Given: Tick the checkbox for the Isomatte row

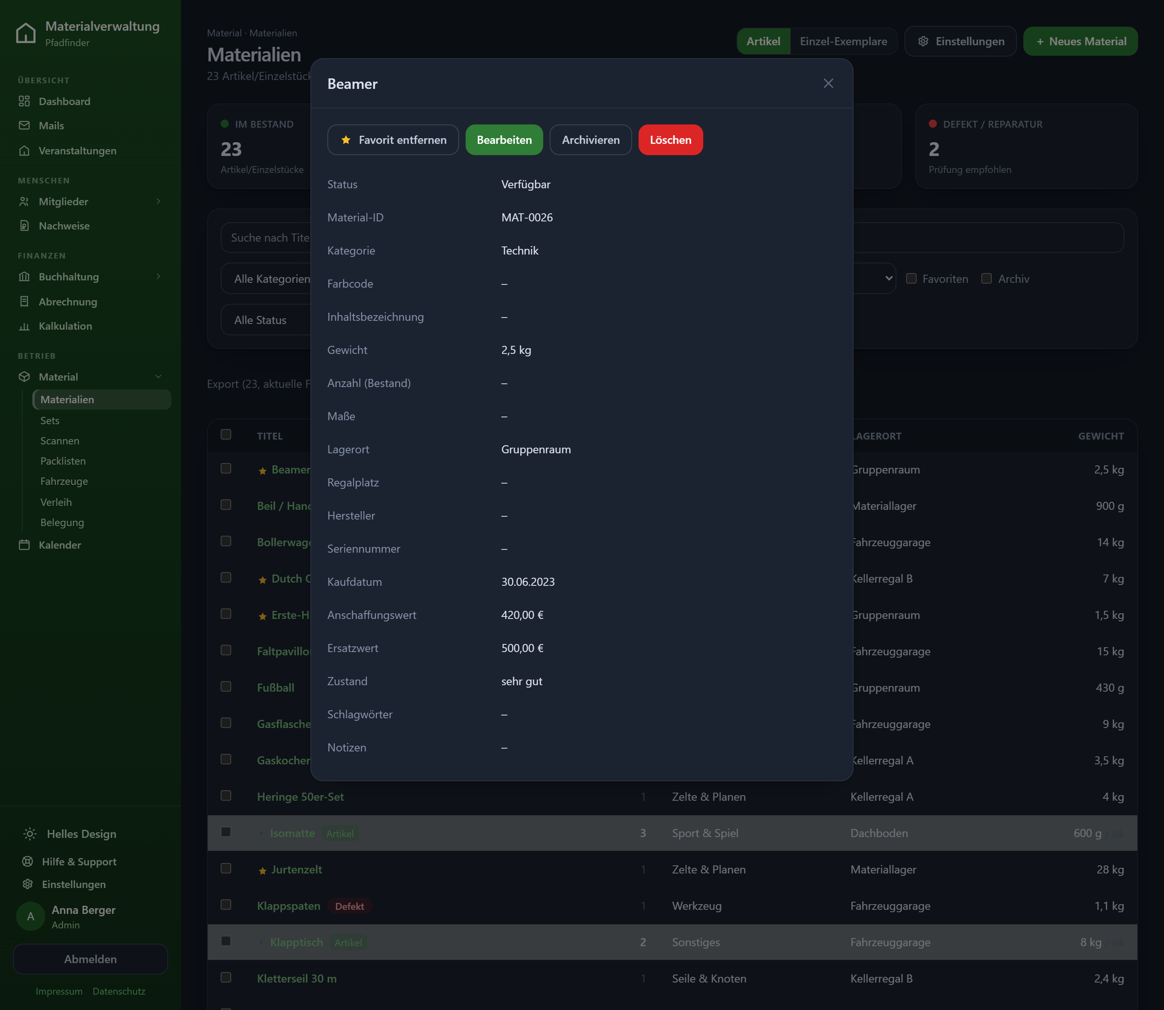Looking at the screenshot, I should [x=226, y=832].
